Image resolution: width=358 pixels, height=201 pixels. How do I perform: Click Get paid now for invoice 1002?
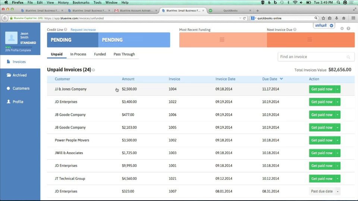(322, 140)
